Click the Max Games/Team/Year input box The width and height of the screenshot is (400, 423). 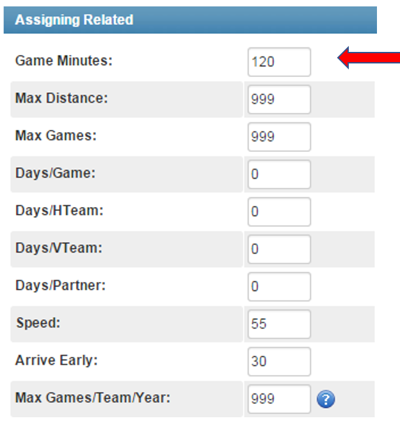click(279, 399)
